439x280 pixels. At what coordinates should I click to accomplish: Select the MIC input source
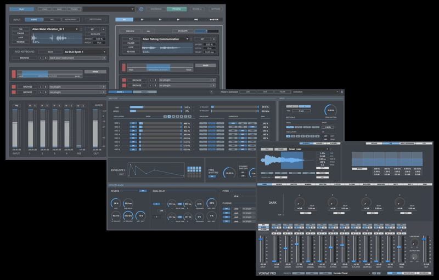point(52,20)
